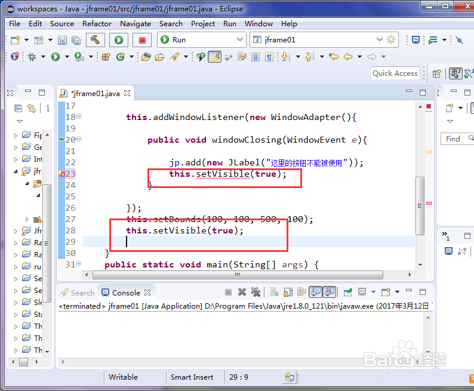Expand the Fip project node
474x391 pixels.
pyautogui.click(x=16, y=136)
